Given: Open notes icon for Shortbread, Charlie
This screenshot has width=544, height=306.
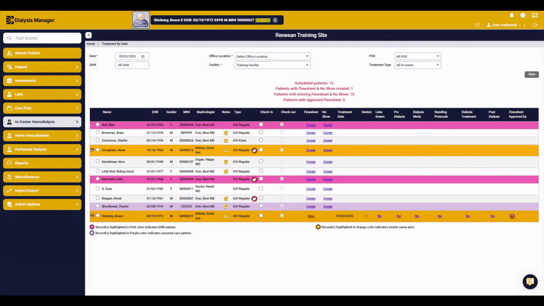Looking at the screenshot, I should click(x=226, y=206).
